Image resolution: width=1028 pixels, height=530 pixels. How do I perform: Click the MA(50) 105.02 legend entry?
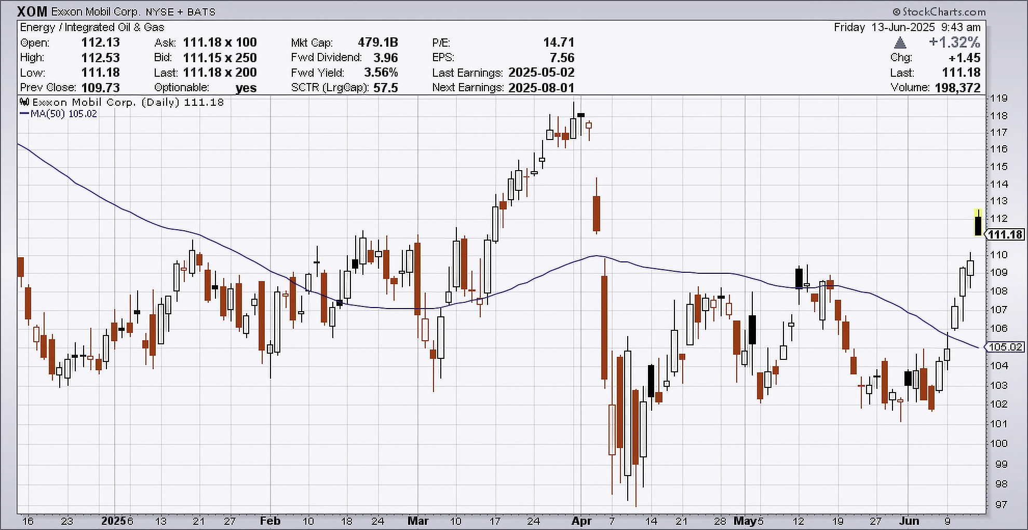click(x=58, y=114)
